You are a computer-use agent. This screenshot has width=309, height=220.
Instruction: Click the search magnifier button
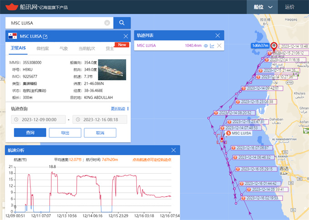pos(122,23)
